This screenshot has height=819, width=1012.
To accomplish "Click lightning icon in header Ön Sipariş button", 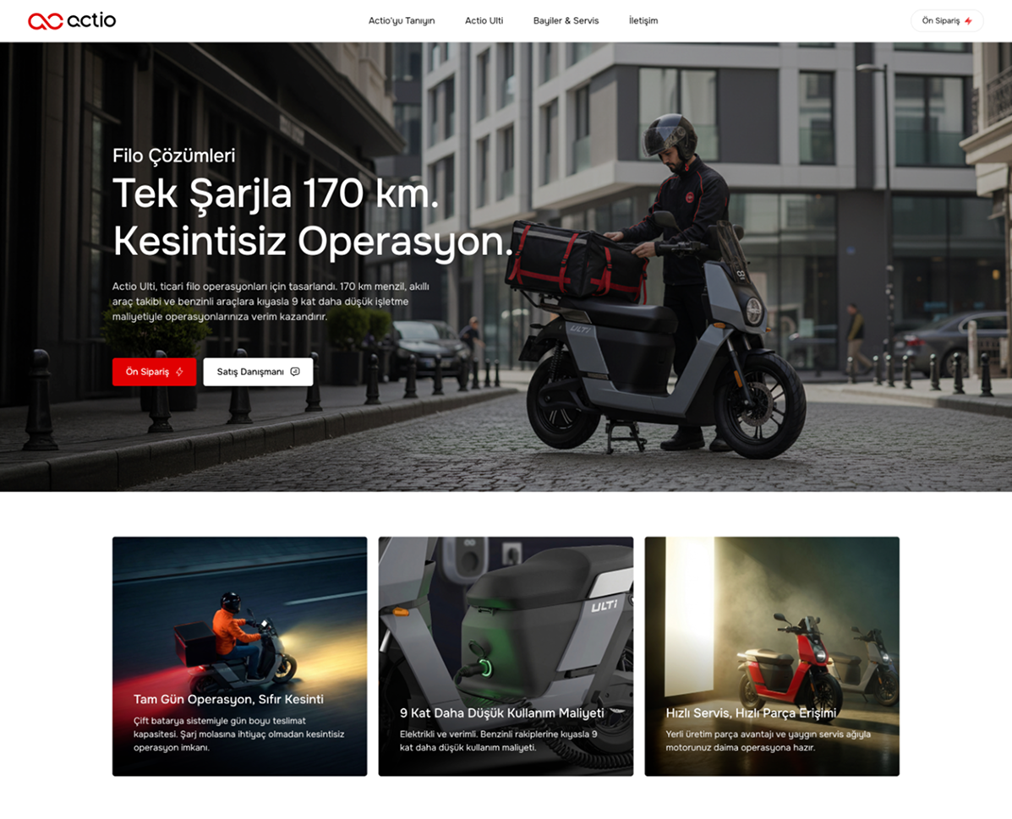I will click(968, 21).
